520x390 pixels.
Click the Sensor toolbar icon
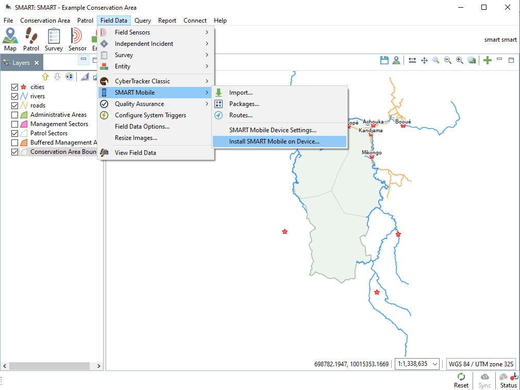pos(77,39)
